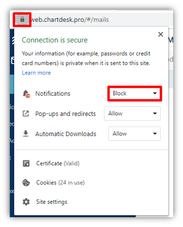Click the Site settings gear icon
The image size is (183, 227).
(26, 202)
